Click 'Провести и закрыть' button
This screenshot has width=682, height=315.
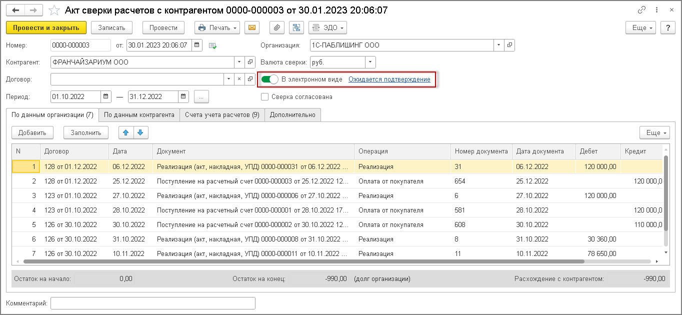point(46,28)
